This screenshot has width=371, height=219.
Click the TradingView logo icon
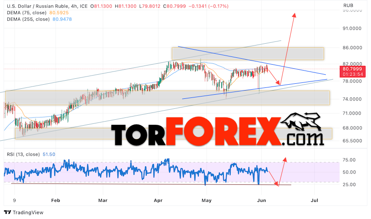pos(8,212)
